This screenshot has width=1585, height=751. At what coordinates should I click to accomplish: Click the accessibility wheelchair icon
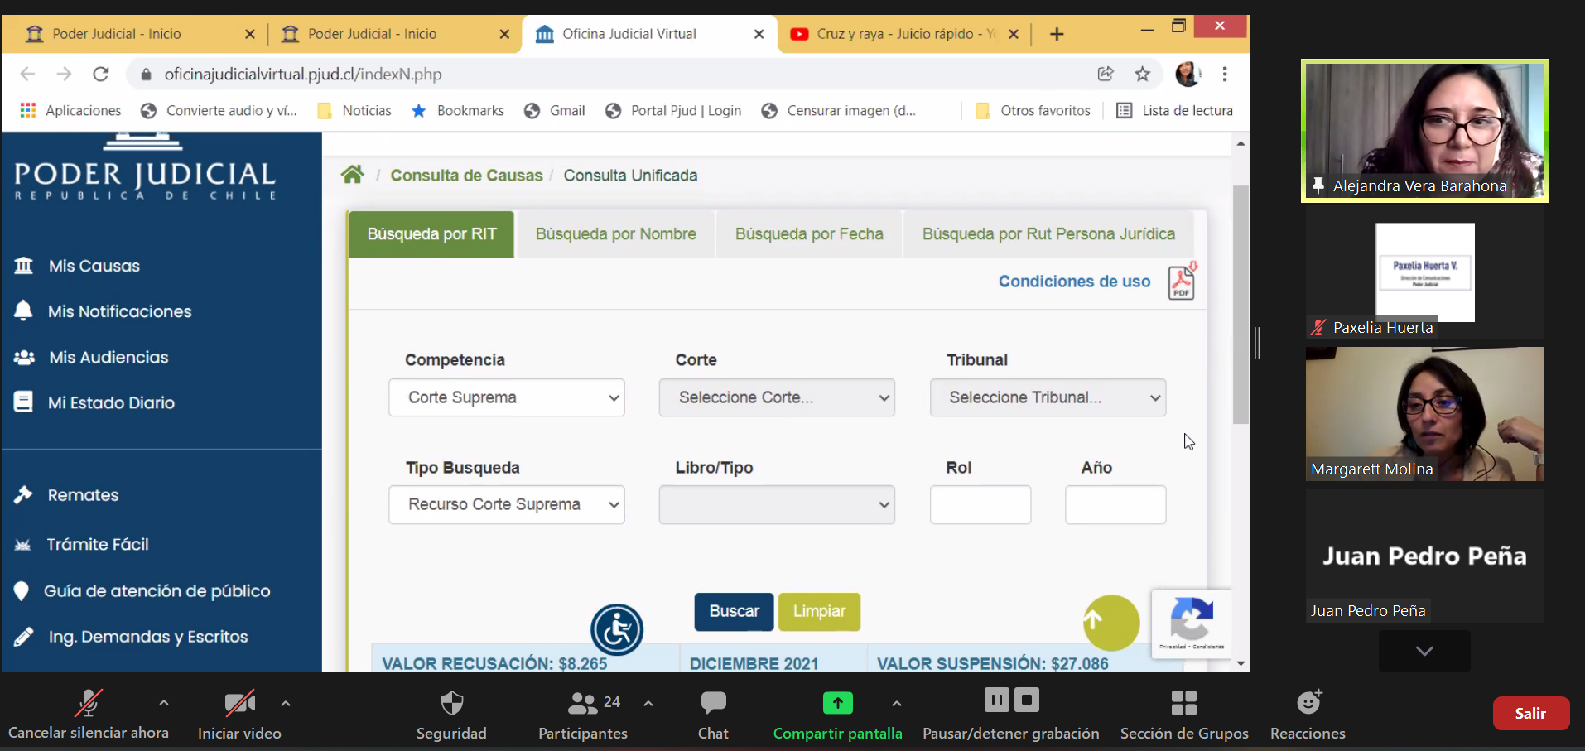pos(616,629)
